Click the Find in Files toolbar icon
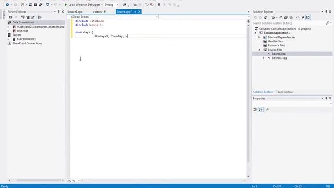Screen dimensions: 334x188 pos(125,5)
